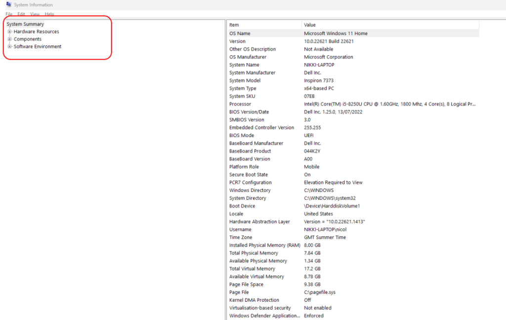The image size is (506, 320).
Task: Select the Version row label
Action: coord(237,41)
